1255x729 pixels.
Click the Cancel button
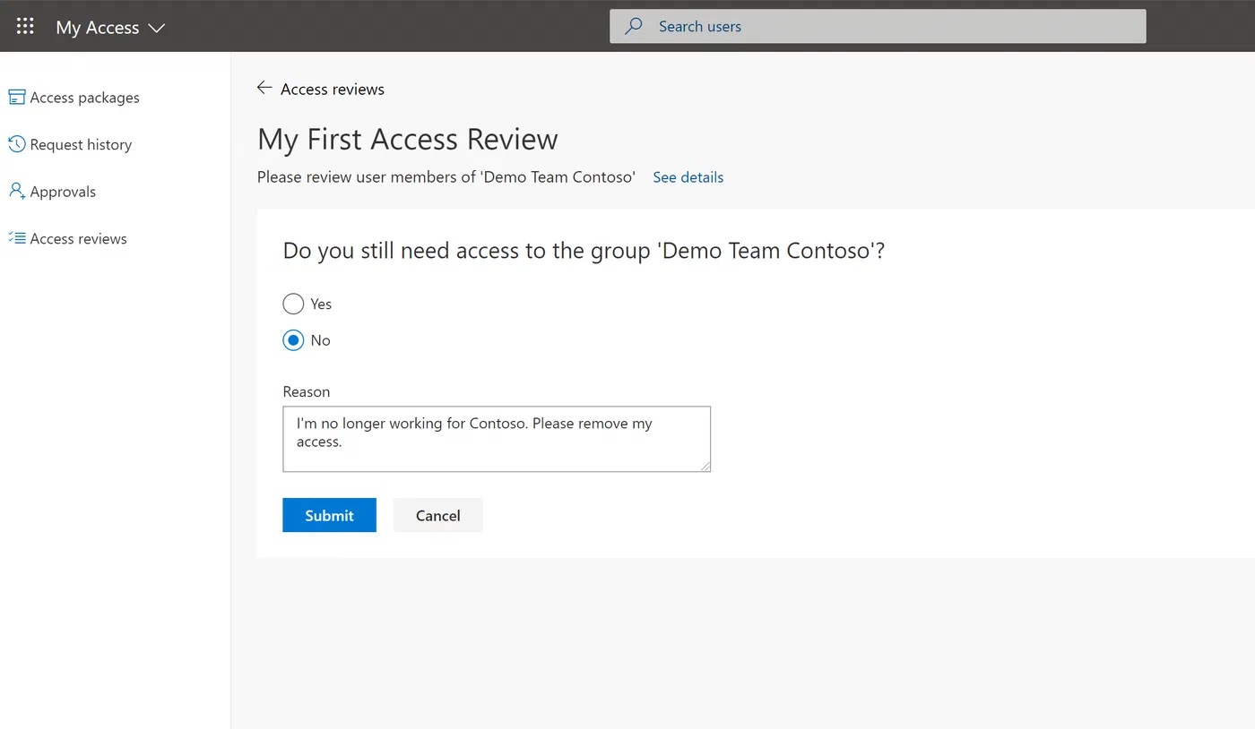point(437,515)
